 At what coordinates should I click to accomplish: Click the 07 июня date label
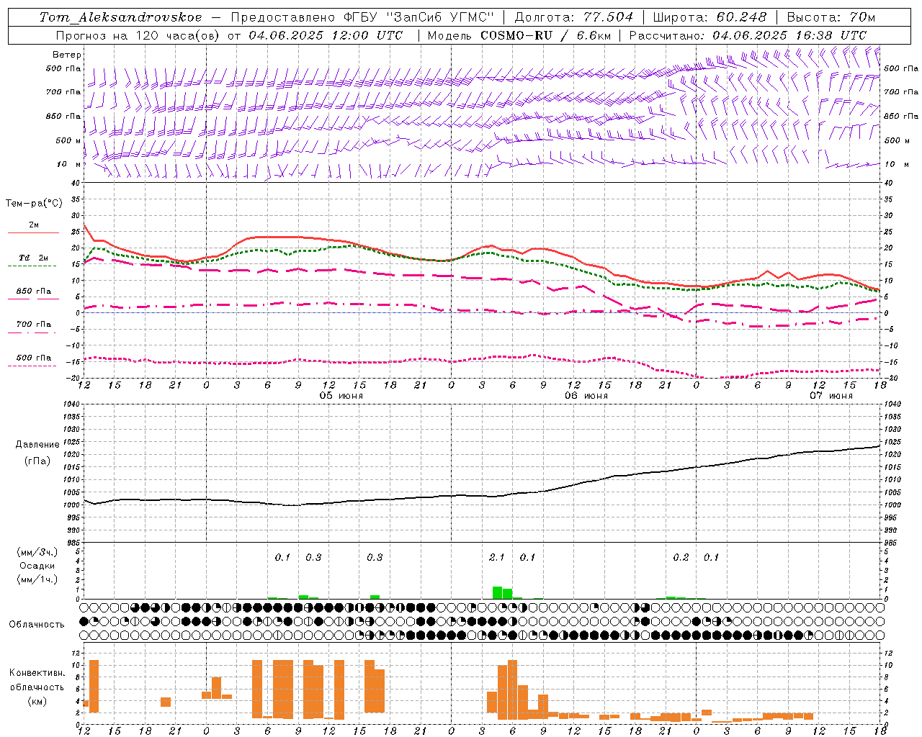pos(831,396)
